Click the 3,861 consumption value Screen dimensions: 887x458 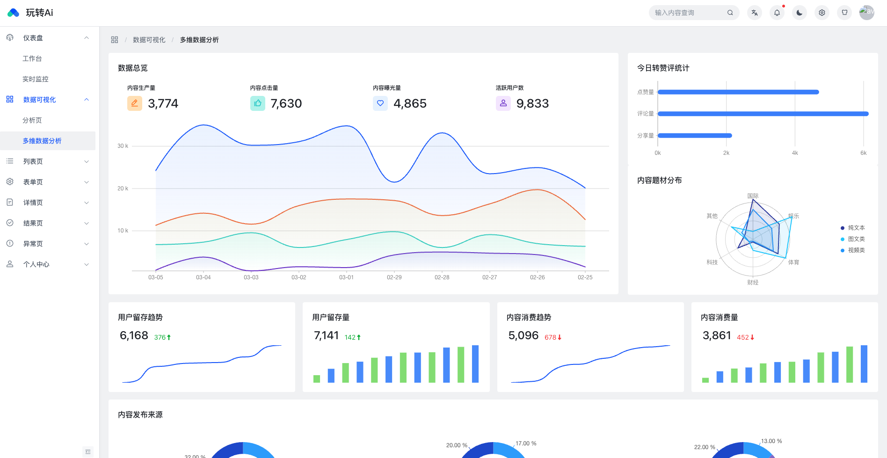717,335
